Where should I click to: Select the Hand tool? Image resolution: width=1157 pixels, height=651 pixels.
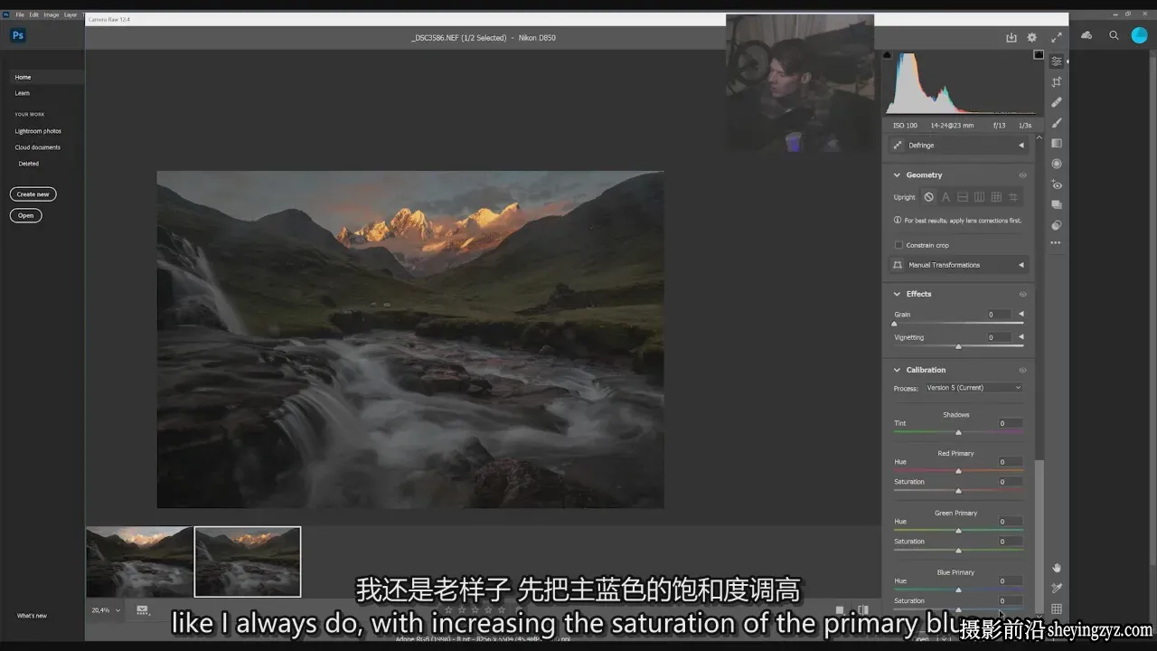[1056, 568]
